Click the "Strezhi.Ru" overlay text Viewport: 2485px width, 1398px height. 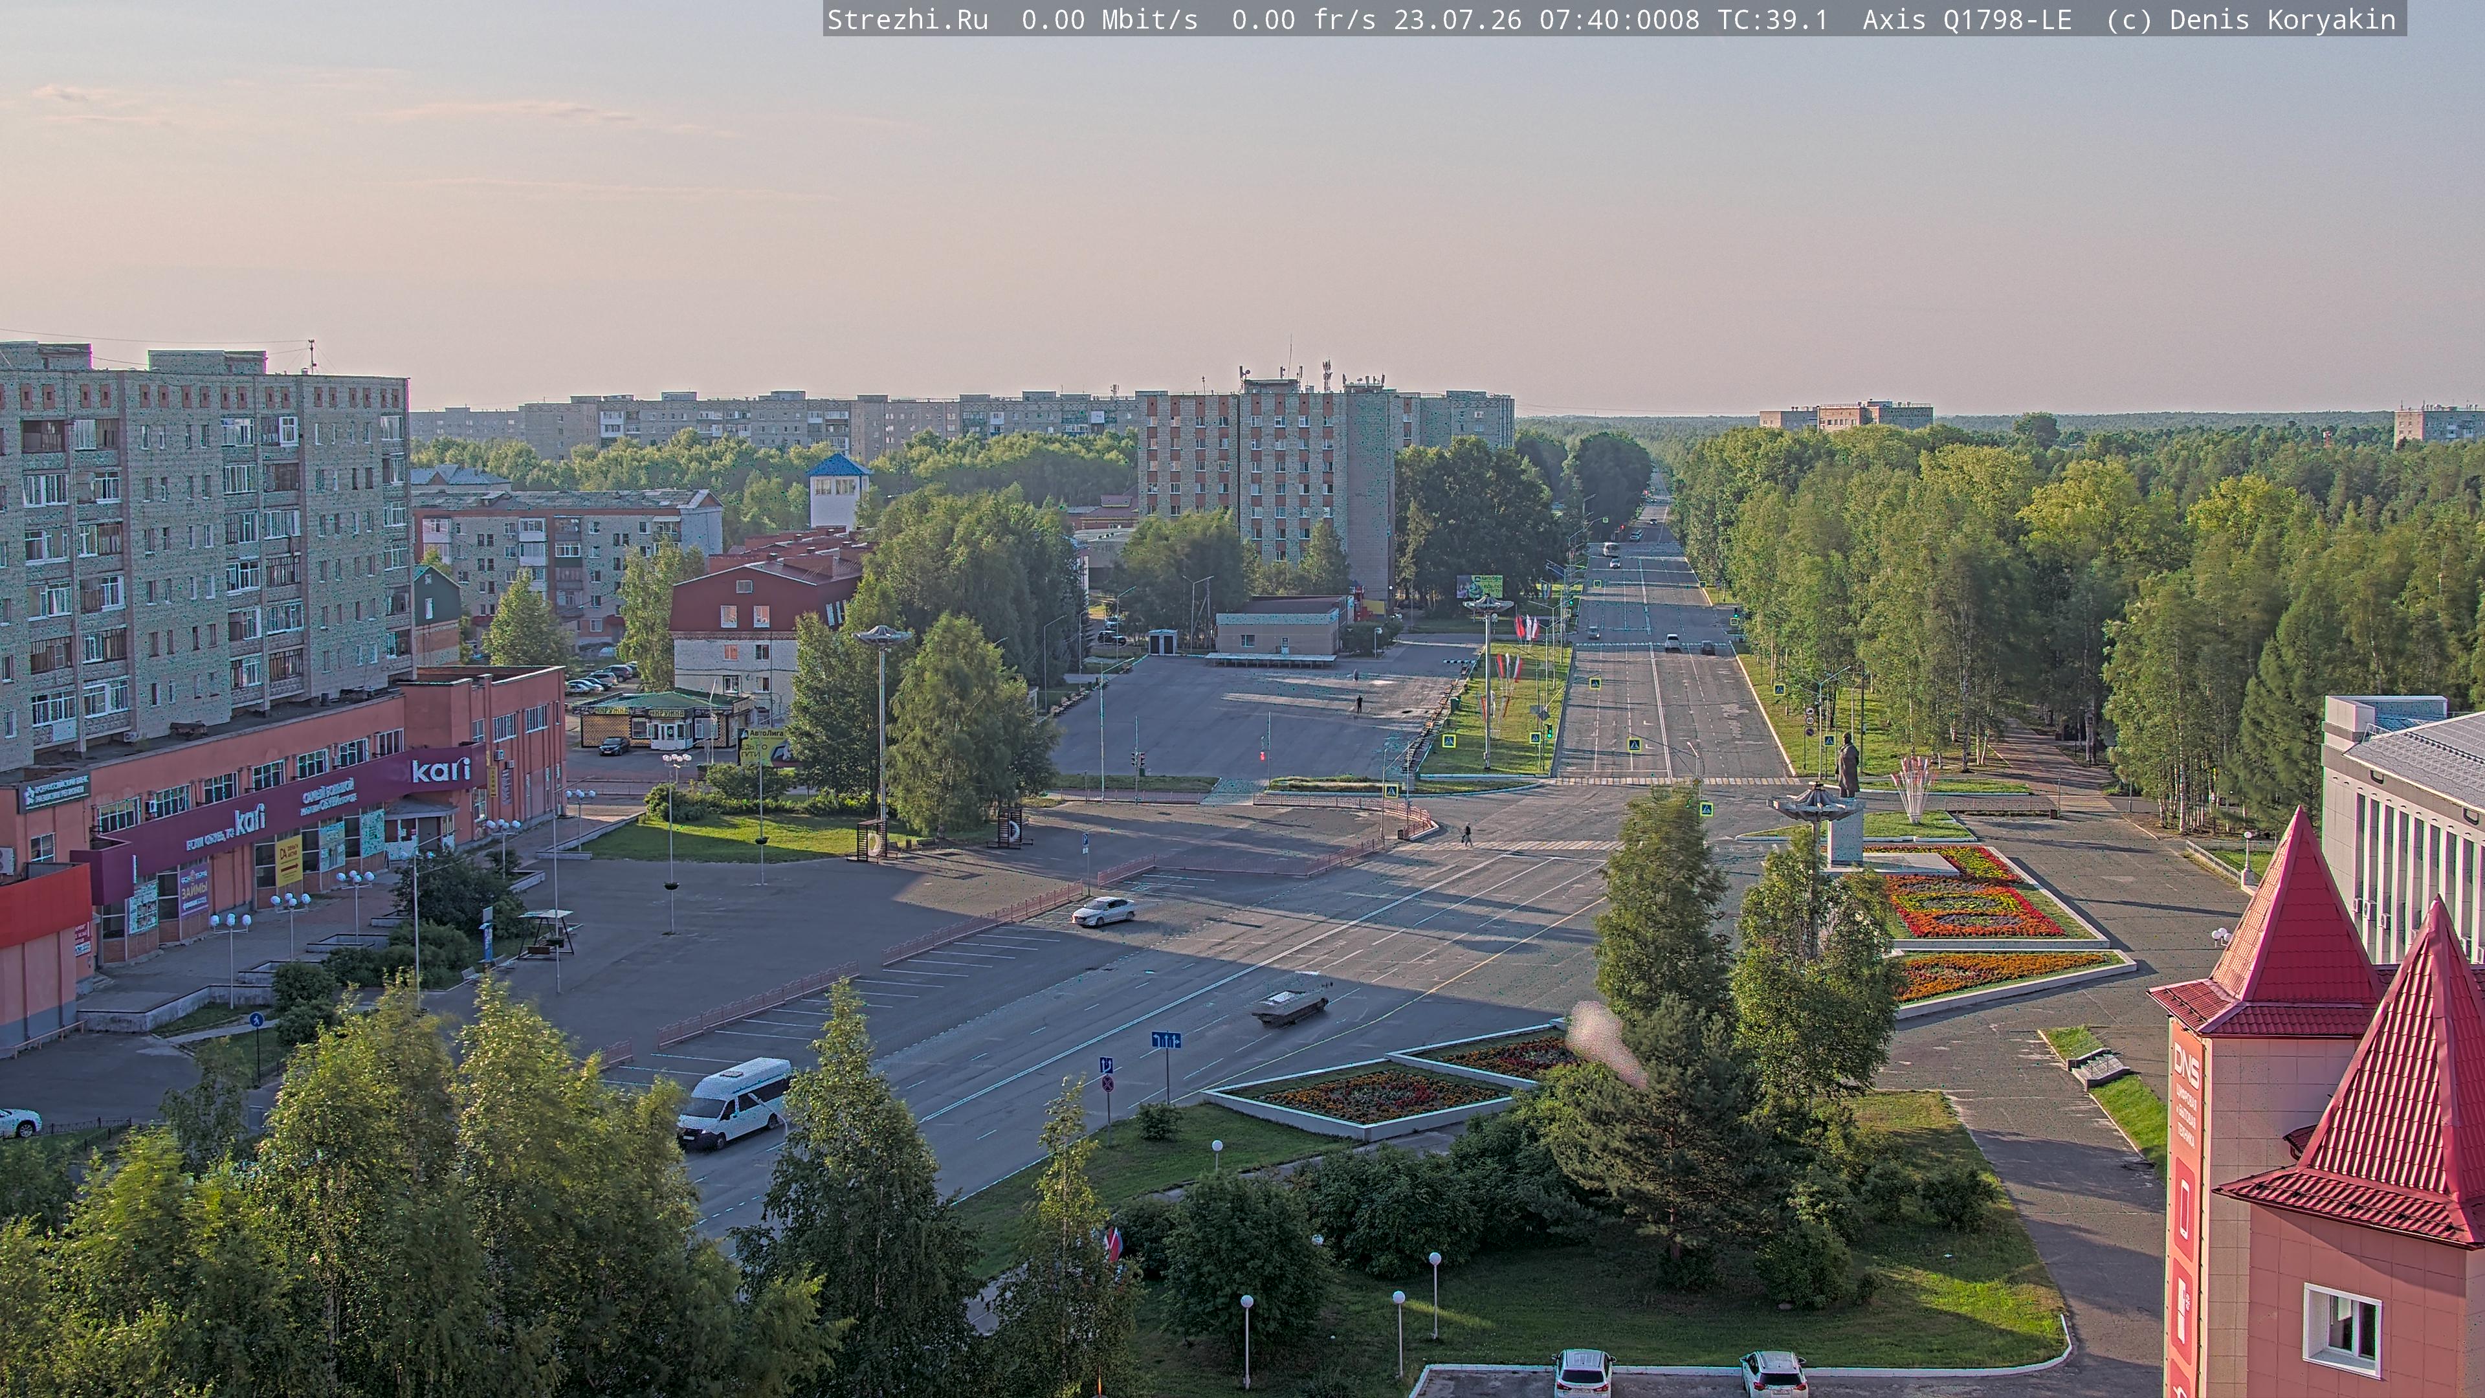click(x=908, y=19)
